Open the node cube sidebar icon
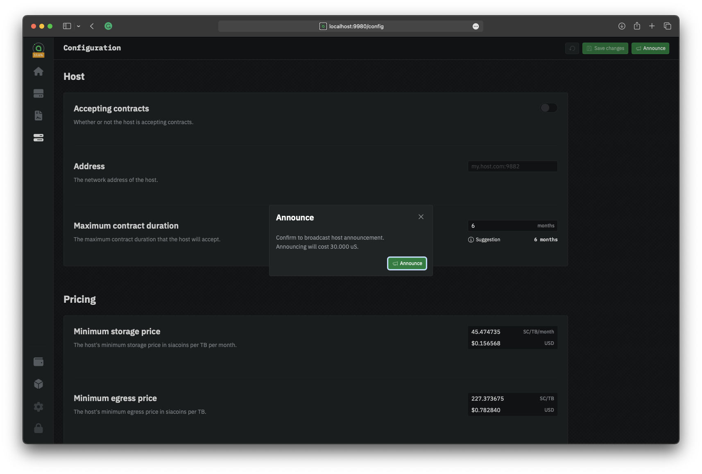This screenshot has width=702, height=474. pyautogui.click(x=38, y=384)
